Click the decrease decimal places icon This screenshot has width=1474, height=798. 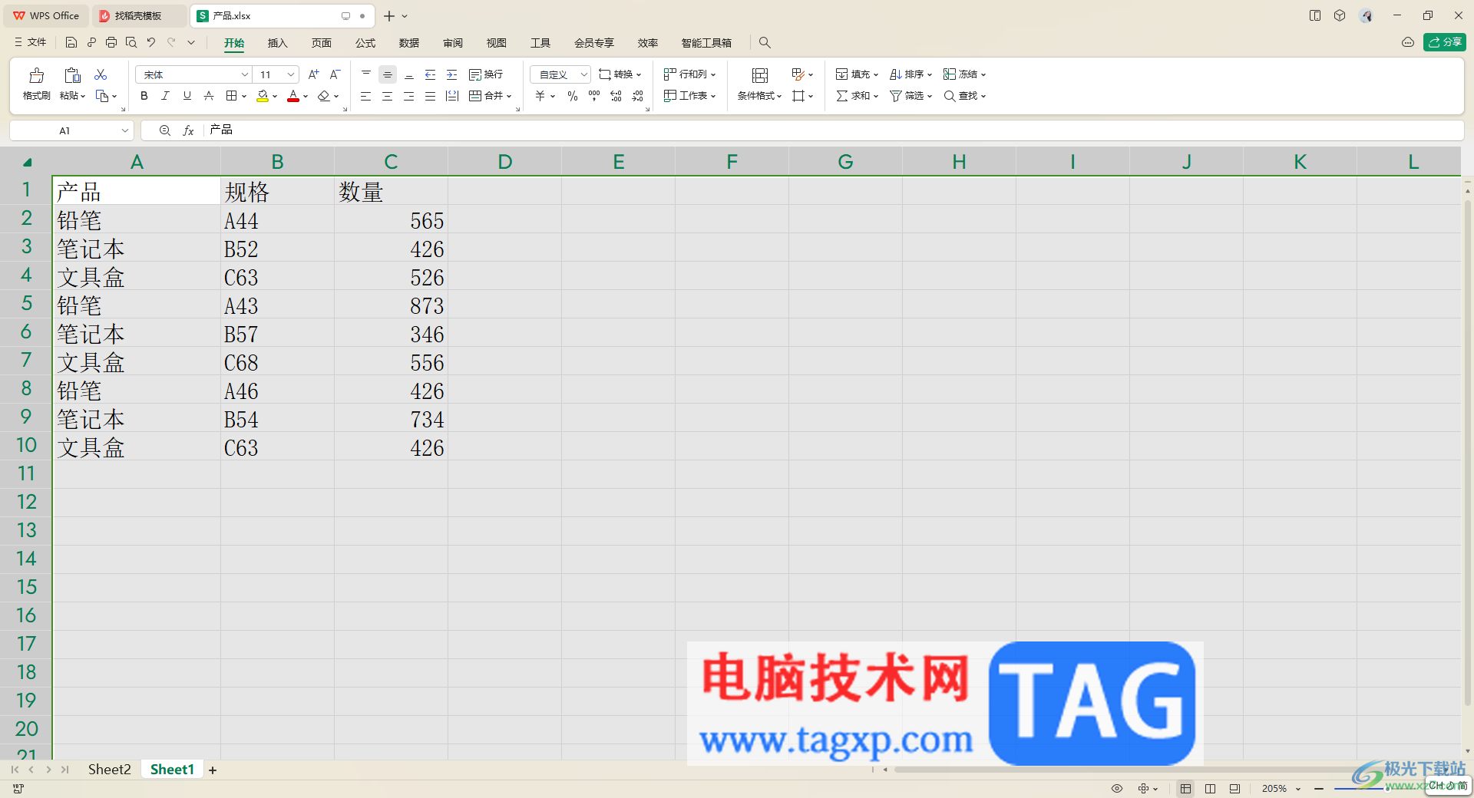point(638,96)
